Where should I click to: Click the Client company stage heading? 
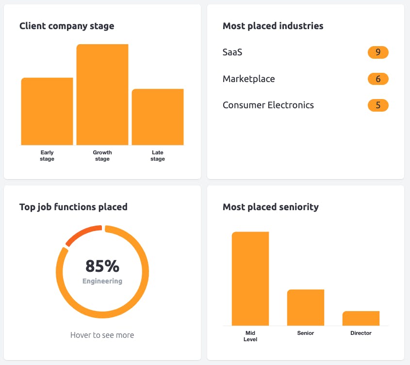pyautogui.click(x=66, y=26)
